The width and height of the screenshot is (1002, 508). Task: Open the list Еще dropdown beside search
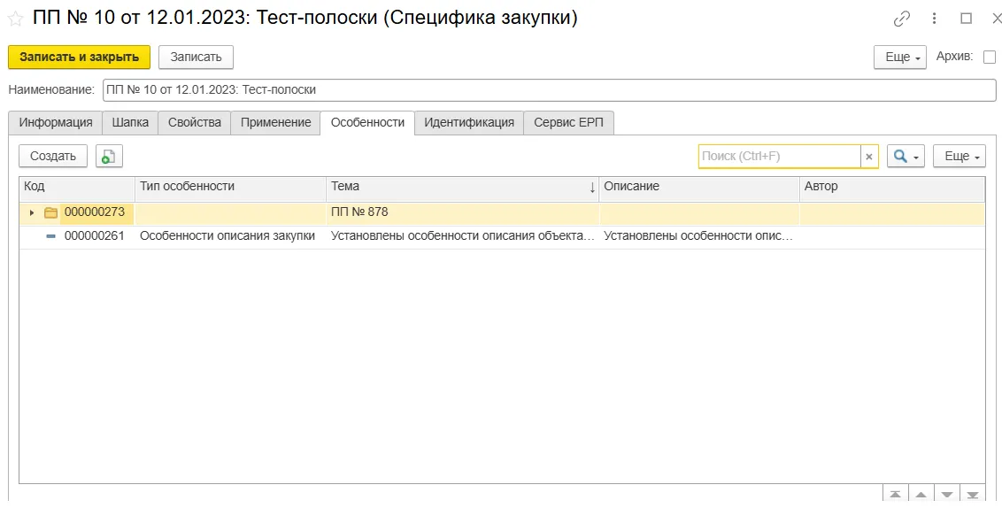point(960,156)
